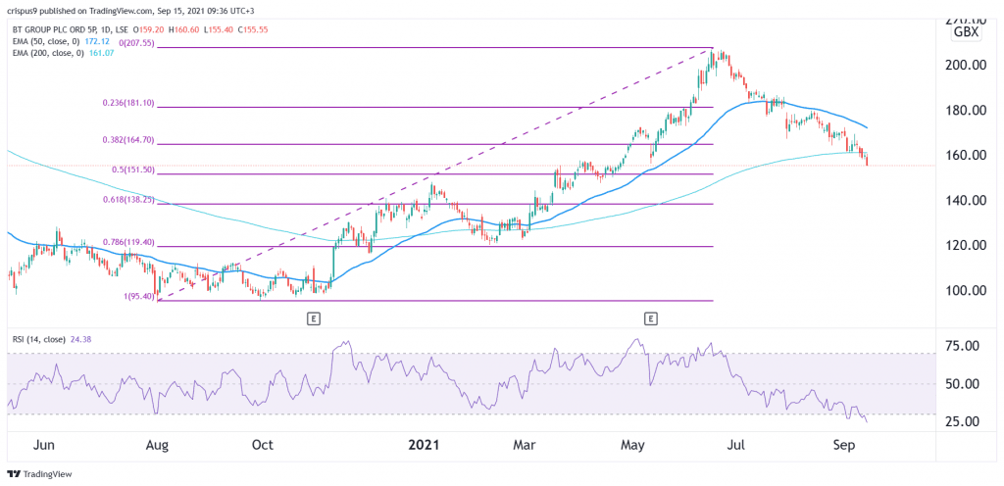The height and width of the screenshot is (486, 1004).
Task: Click the 120.00 price axis label
Action: pyautogui.click(x=966, y=245)
